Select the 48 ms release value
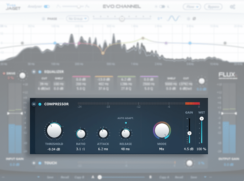Image resolution: width=244 pixels, height=181 pixels. (x=126, y=149)
